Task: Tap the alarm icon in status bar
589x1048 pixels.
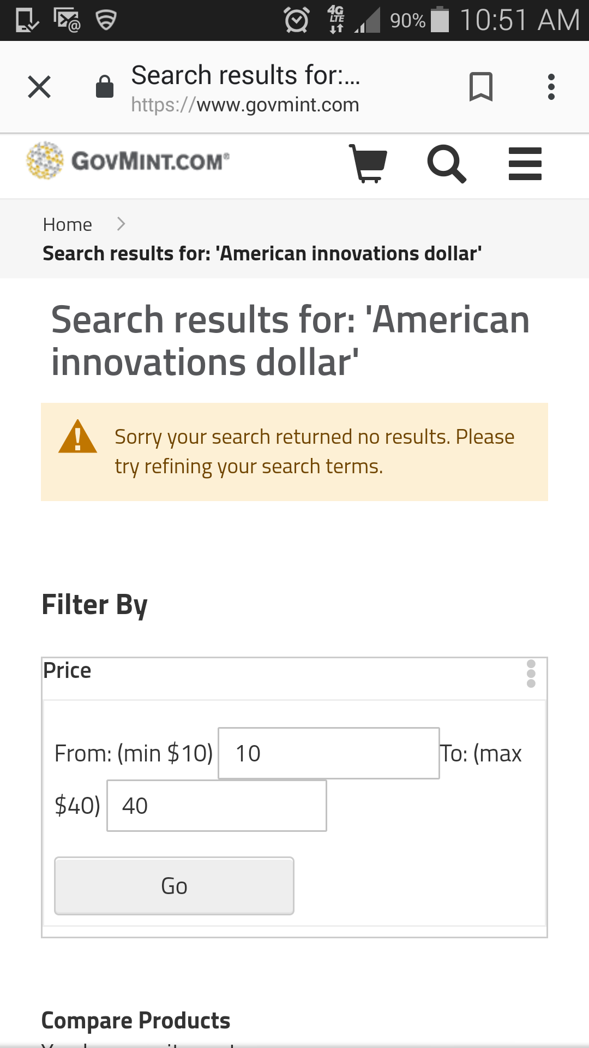Action: [x=297, y=21]
